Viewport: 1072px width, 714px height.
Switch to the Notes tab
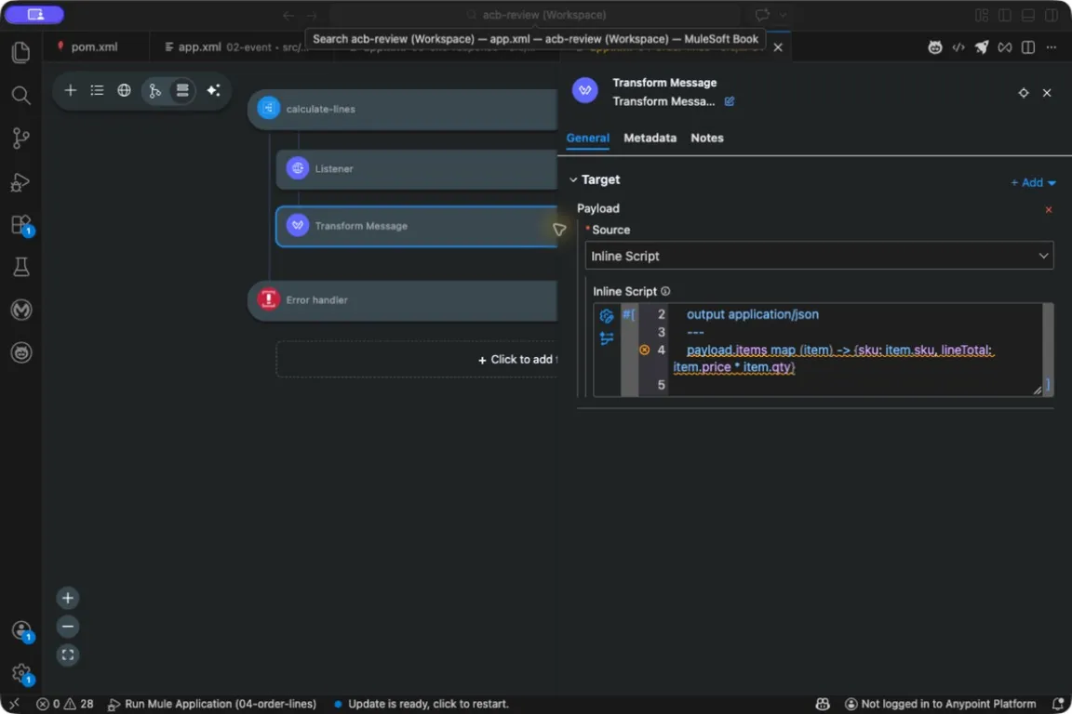click(706, 138)
